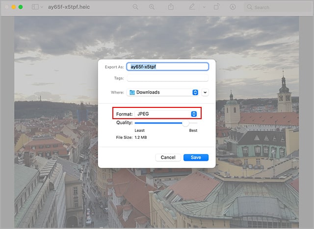
Task: Open the sidebar view options chevron
Action: click(x=42, y=7)
